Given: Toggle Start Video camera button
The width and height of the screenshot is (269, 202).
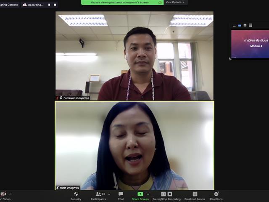Looking at the screenshot, I should (x=4, y=196).
